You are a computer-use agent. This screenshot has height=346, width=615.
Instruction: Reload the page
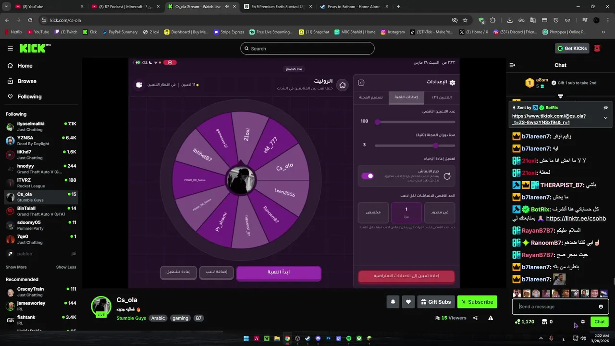30,20
